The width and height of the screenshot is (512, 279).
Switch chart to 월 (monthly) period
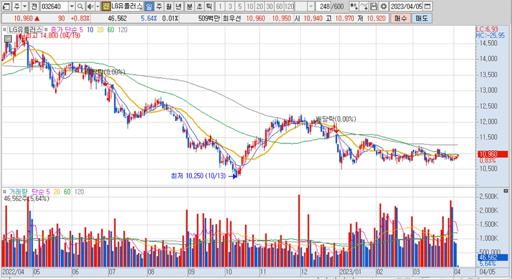(x=169, y=6)
